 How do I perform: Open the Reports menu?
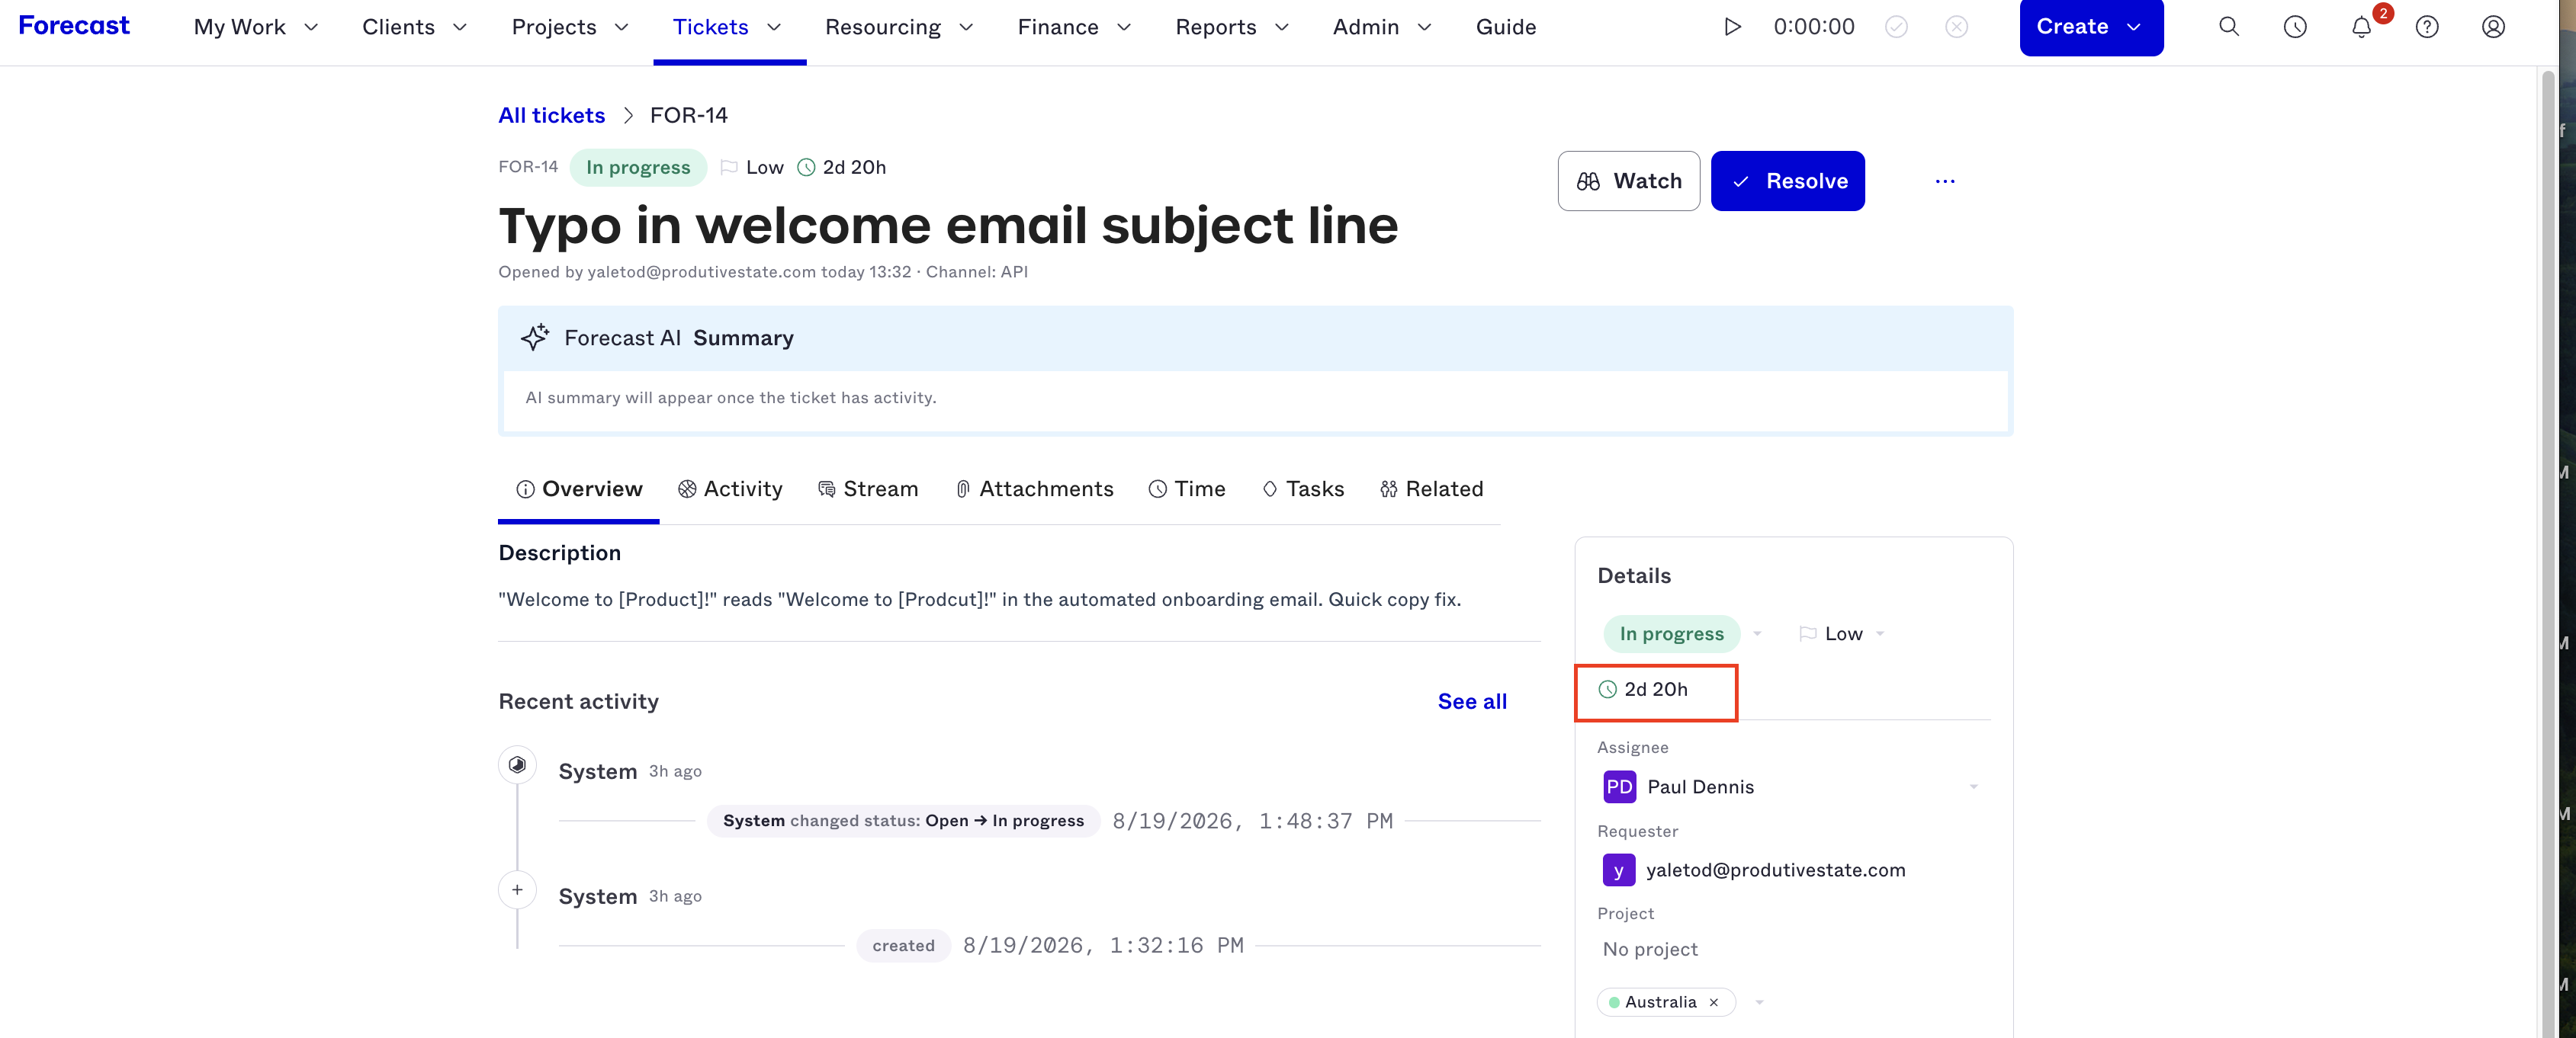pos(1232,27)
